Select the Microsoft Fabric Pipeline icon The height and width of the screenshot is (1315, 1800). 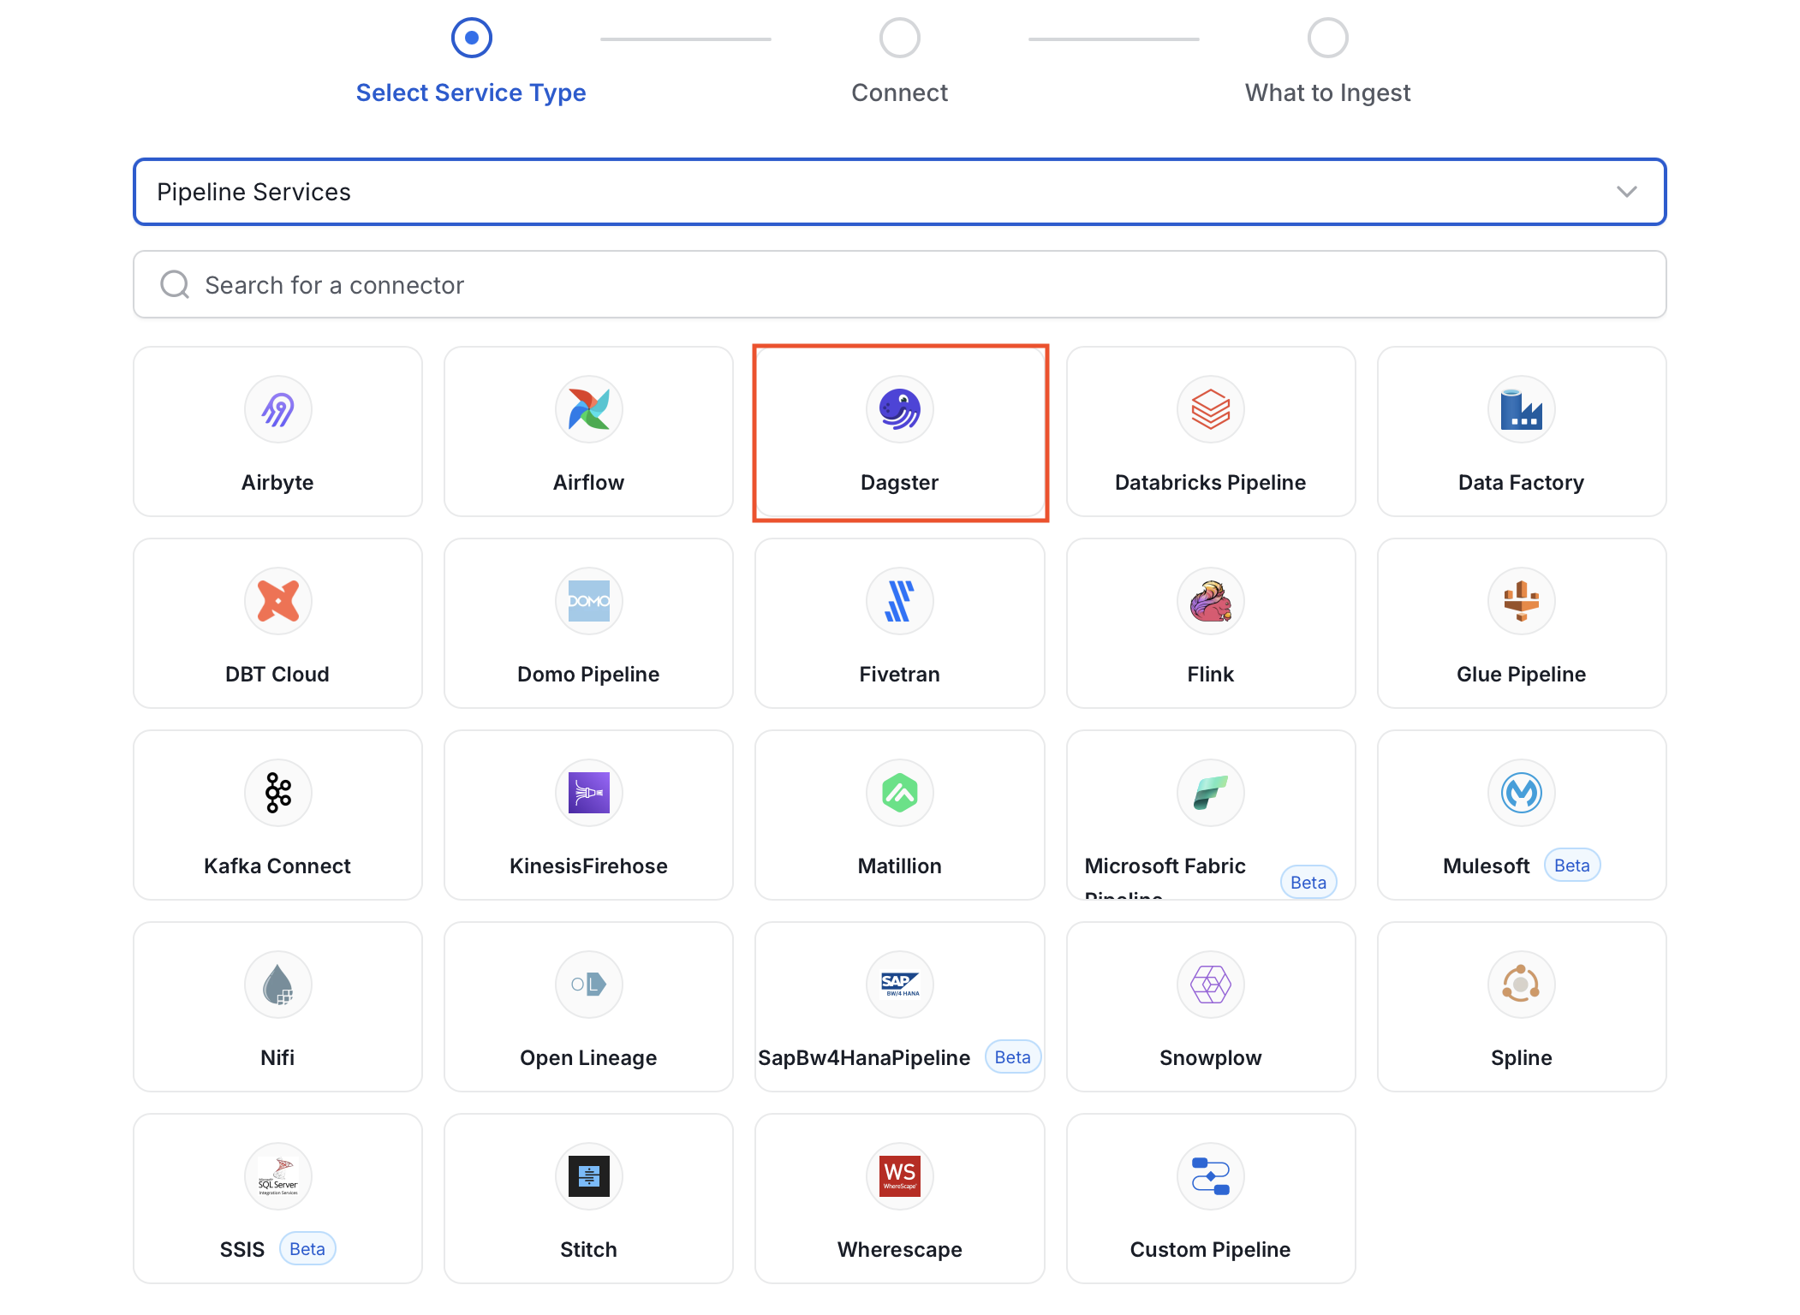1211,793
